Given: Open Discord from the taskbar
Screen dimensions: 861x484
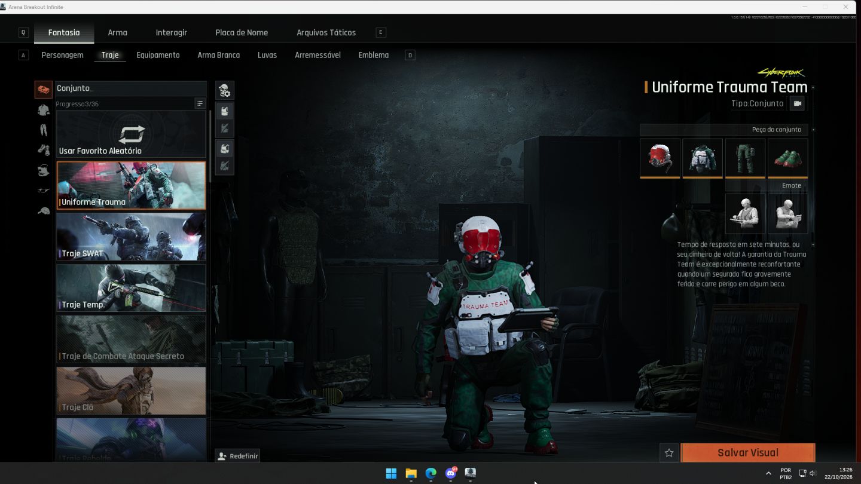Looking at the screenshot, I should [x=450, y=473].
